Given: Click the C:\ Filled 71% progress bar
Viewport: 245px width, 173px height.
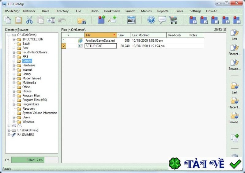Looking at the screenshot, I should (x=35, y=160).
